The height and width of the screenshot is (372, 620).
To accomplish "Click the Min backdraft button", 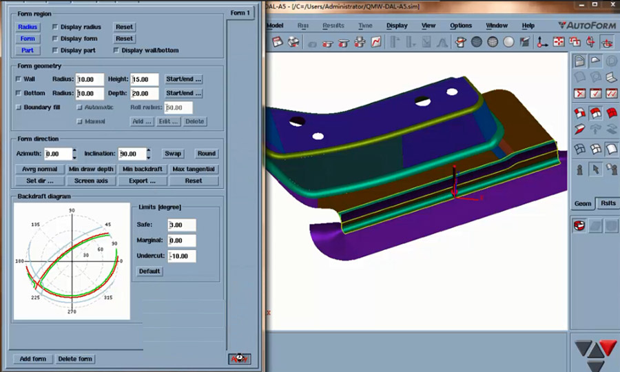I will pos(143,169).
